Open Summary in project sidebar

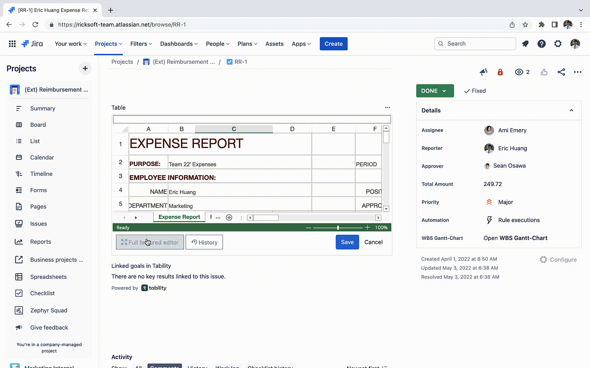(49, 108)
